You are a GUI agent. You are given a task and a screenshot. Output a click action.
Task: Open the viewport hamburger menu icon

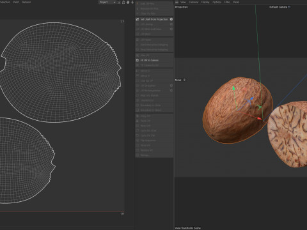[177, 2]
